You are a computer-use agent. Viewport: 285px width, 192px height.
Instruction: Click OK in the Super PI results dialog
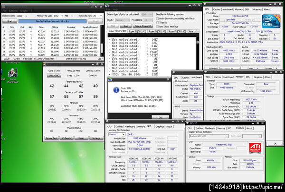(161, 117)
